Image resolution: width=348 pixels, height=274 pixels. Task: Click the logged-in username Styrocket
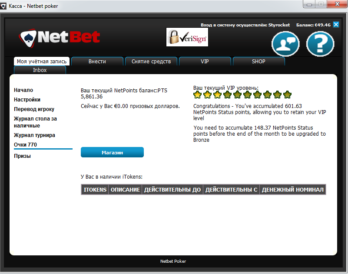click(x=279, y=25)
